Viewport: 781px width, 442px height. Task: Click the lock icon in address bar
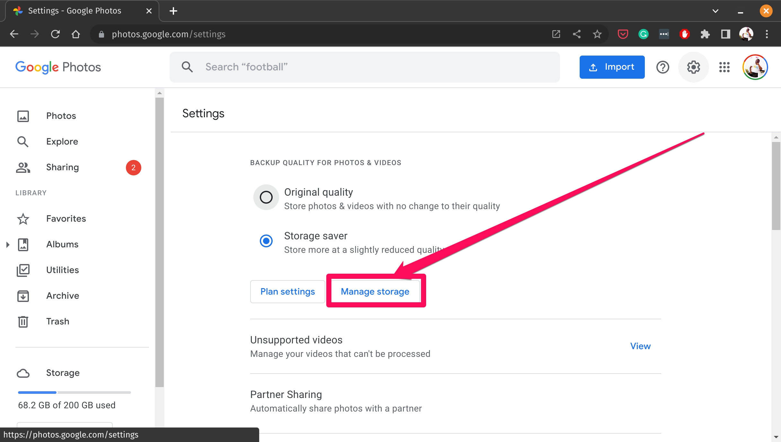coord(101,34)
